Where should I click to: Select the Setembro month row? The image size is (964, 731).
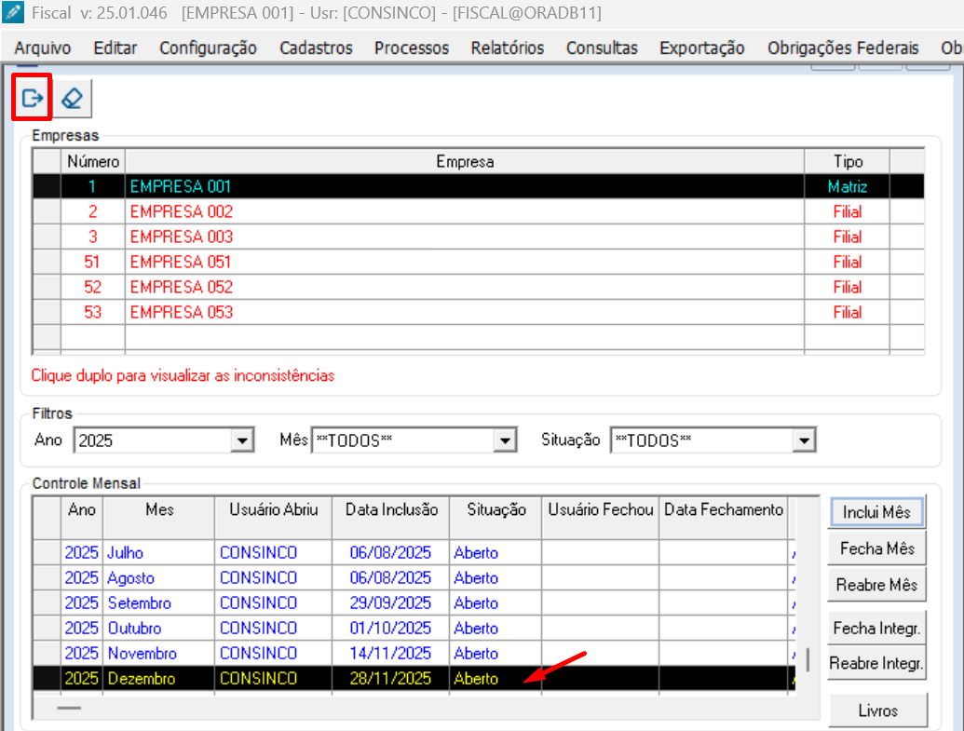[x=414, y=603]
